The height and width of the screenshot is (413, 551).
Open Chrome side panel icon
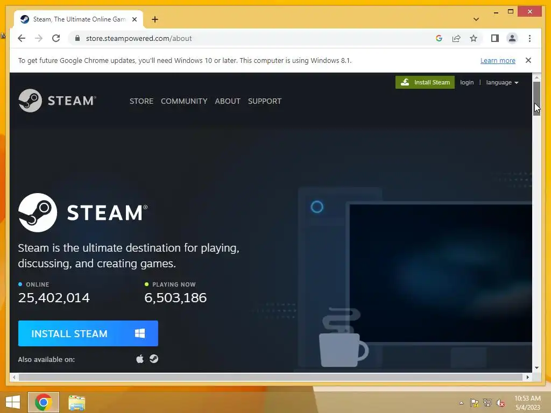pyautogui.click(x=495, y=38)
